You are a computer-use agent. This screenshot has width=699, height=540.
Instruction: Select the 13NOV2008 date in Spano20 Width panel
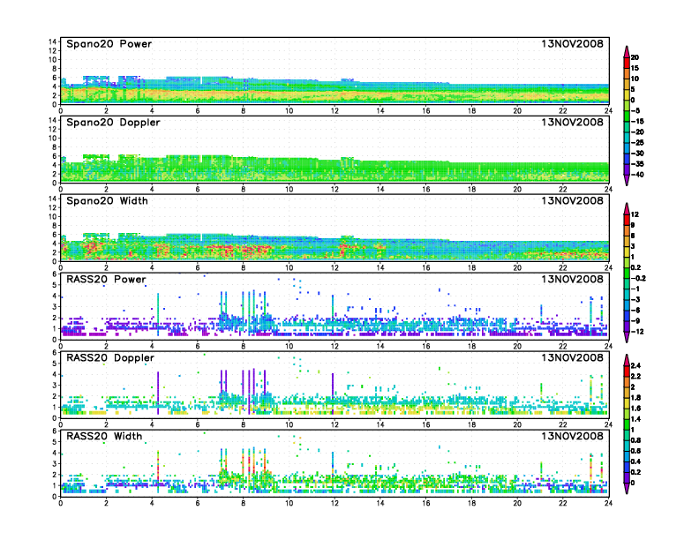[572, 201]
